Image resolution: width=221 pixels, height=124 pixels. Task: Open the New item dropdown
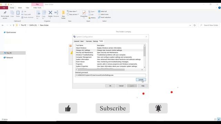click(x=72, y=11)
